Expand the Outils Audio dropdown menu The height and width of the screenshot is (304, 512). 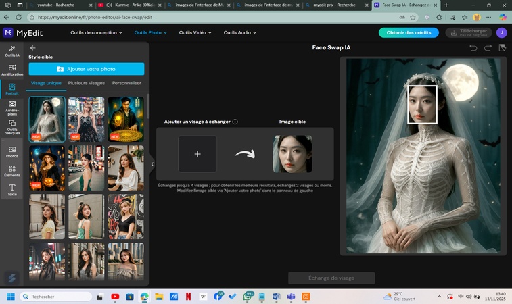(x=240, y=32)
